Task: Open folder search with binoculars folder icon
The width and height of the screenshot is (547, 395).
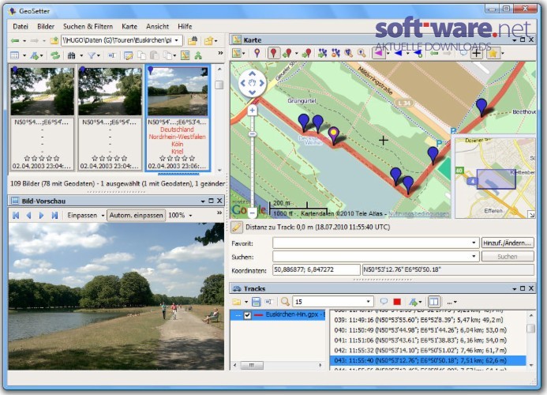Action: [193, 41]
